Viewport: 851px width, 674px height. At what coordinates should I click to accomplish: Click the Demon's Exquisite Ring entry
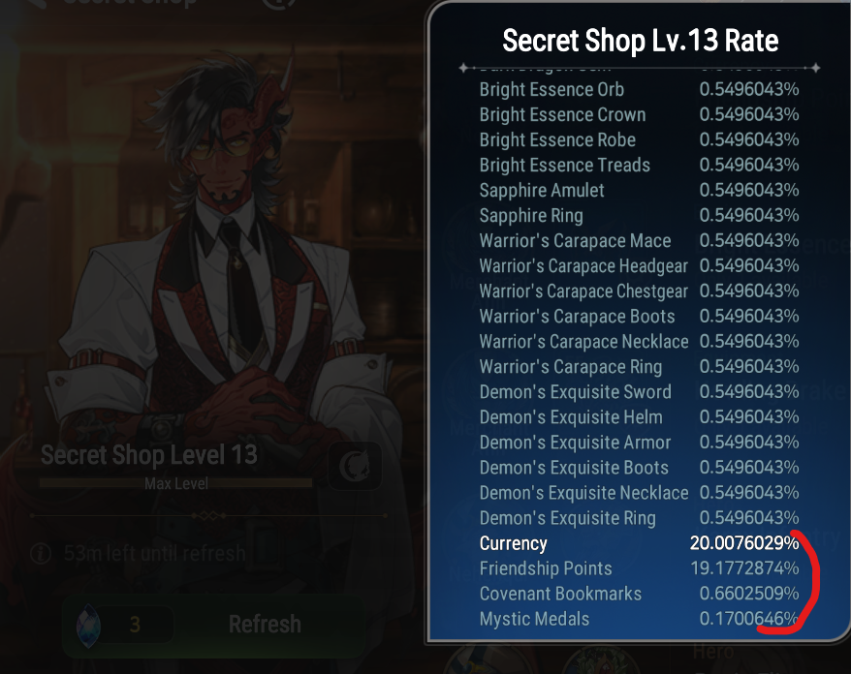pos(639,518)
